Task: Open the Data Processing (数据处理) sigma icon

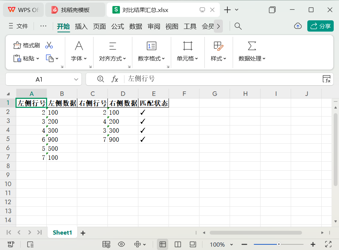Action: tap(252, 46)
